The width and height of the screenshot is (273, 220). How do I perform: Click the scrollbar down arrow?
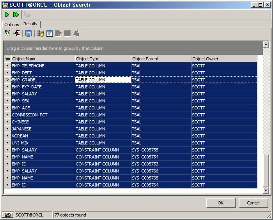[x=266, y=190]
